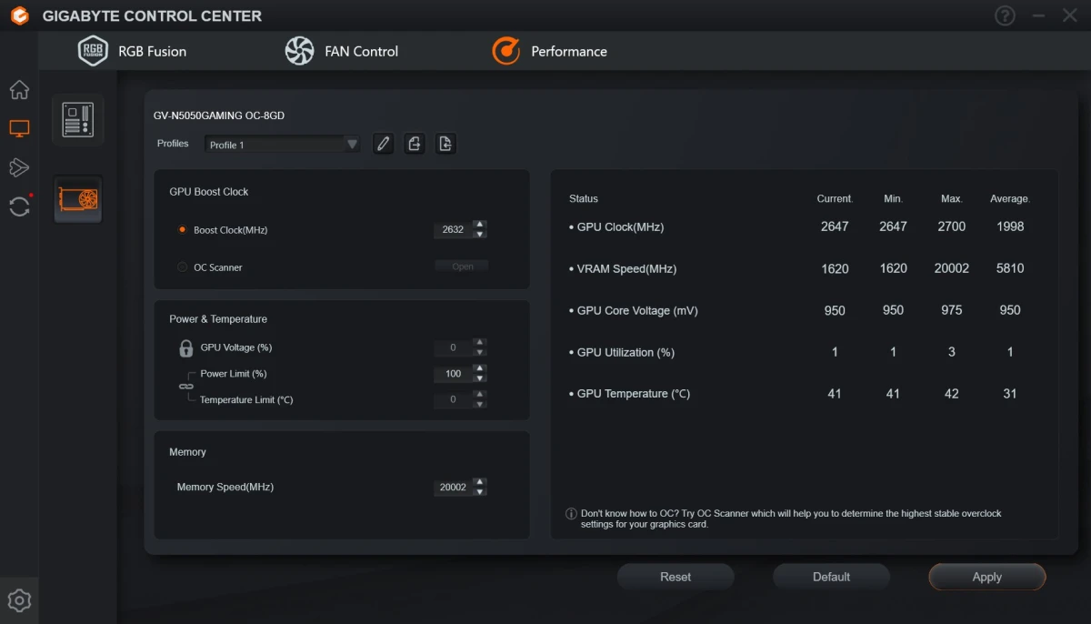
Task: Check for updates via the sync icon
Action: [x=19, y=206]
